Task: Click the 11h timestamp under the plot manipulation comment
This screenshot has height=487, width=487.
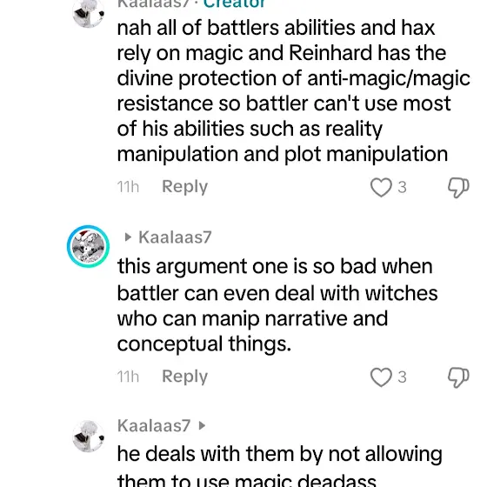Action: click(x=128, y=187)
